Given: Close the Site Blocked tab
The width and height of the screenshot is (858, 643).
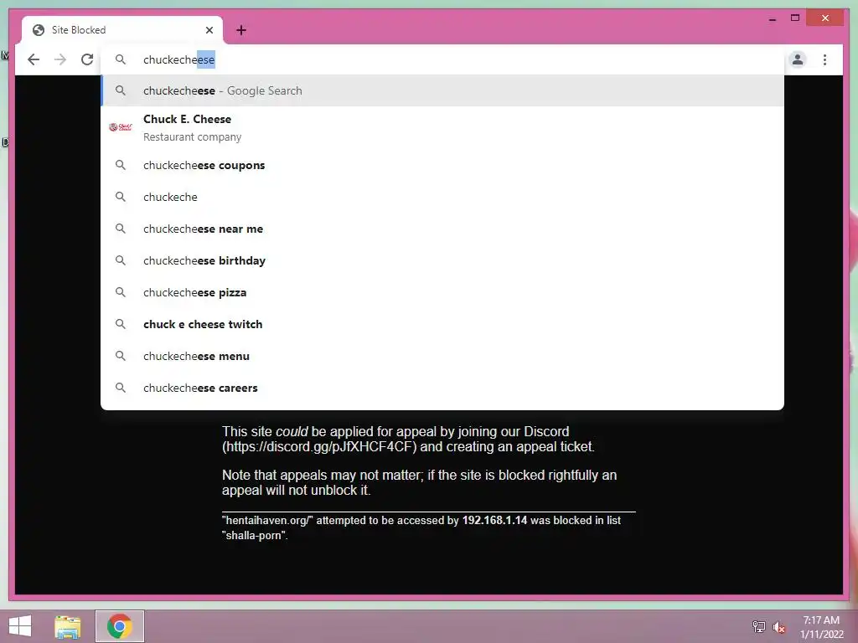Looking at the screenshot, I should pyautogui.click(x=209, y=30).
